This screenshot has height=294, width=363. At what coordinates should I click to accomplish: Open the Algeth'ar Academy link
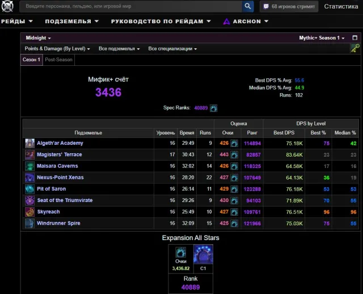60,143
